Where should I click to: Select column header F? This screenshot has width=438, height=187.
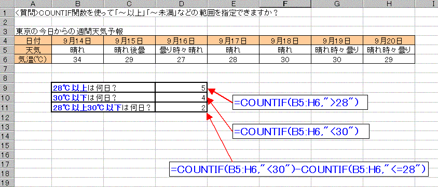(x=285, y=4)
